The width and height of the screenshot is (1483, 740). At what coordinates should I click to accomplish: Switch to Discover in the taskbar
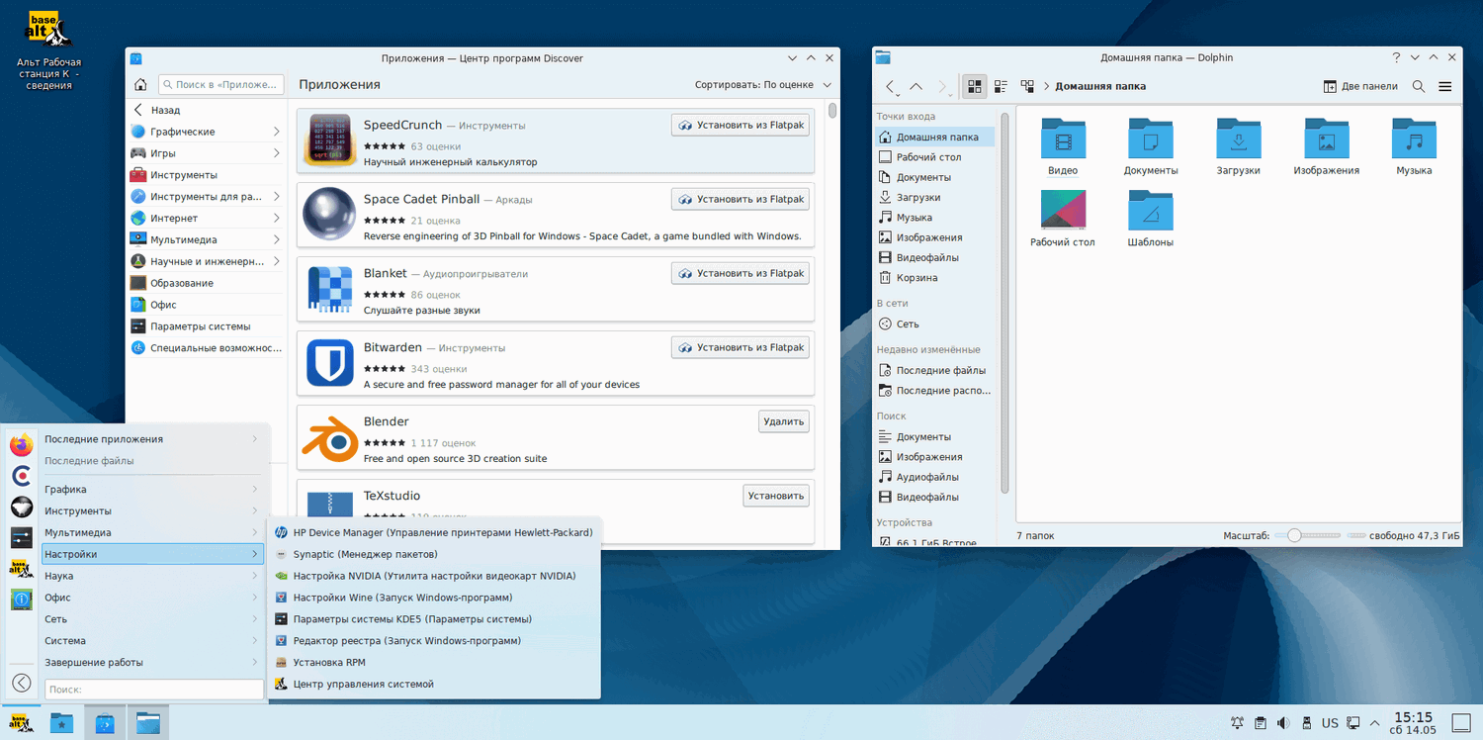(105, 722)
